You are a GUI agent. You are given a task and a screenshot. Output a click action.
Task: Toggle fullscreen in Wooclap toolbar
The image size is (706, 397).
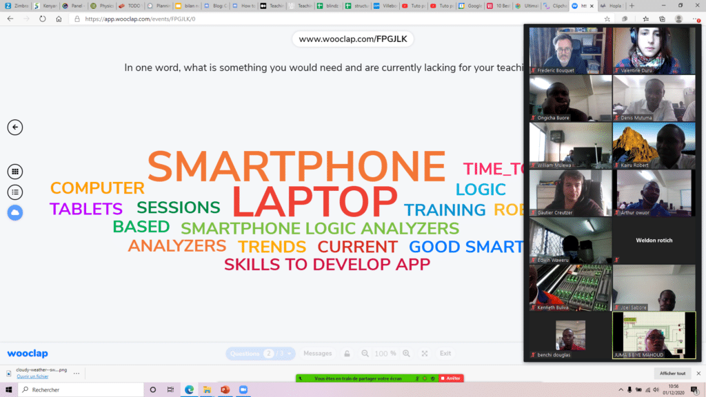425,354
